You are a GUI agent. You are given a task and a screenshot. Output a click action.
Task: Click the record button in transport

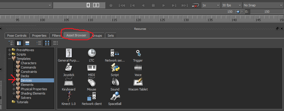(111, 5)
